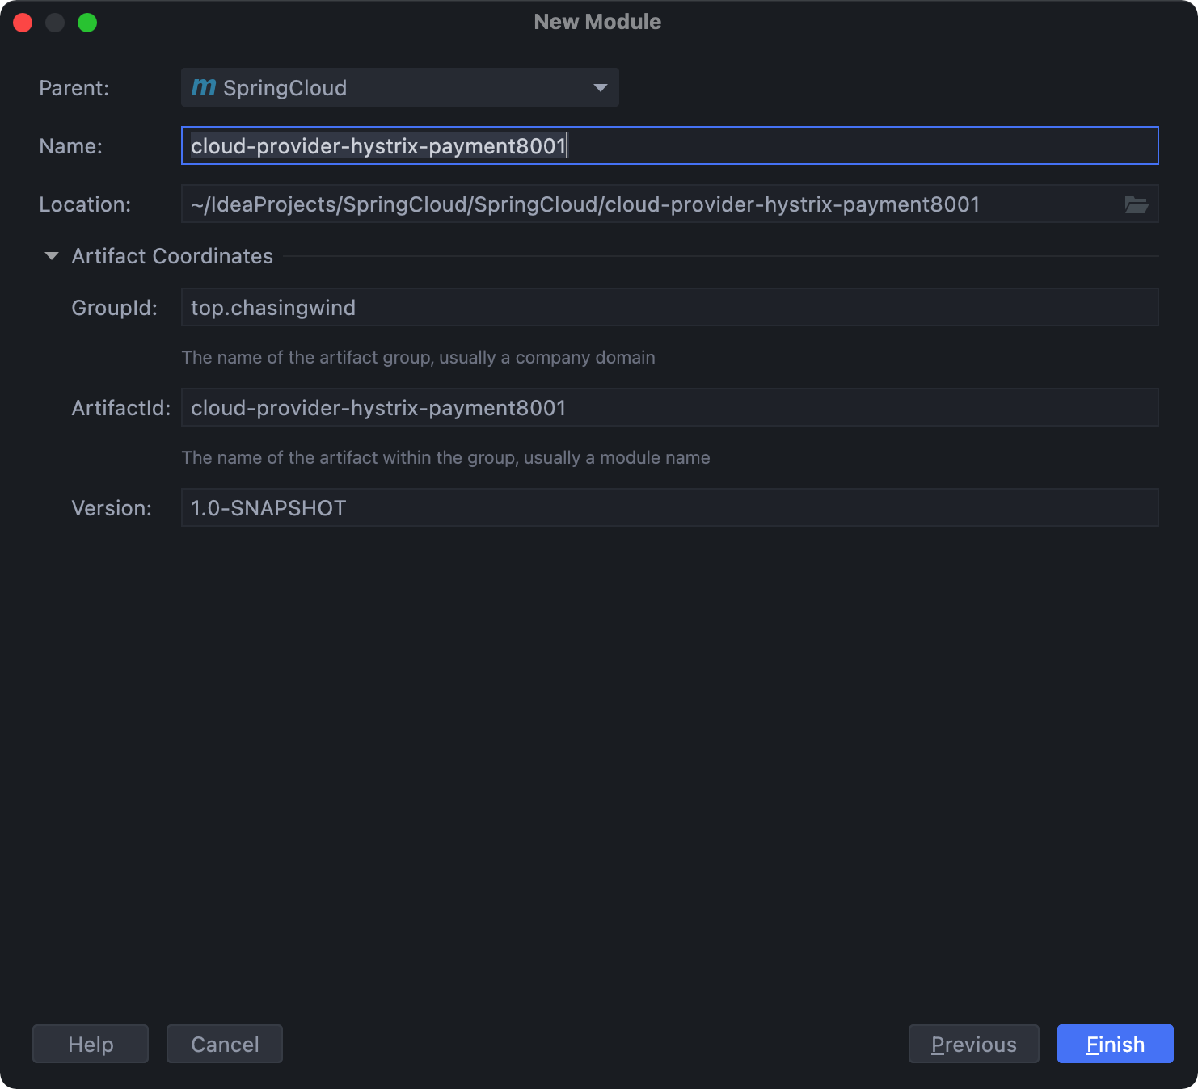Open Help for this dialog
Screen dimensions: 1198x1089
coord(91,1044)
